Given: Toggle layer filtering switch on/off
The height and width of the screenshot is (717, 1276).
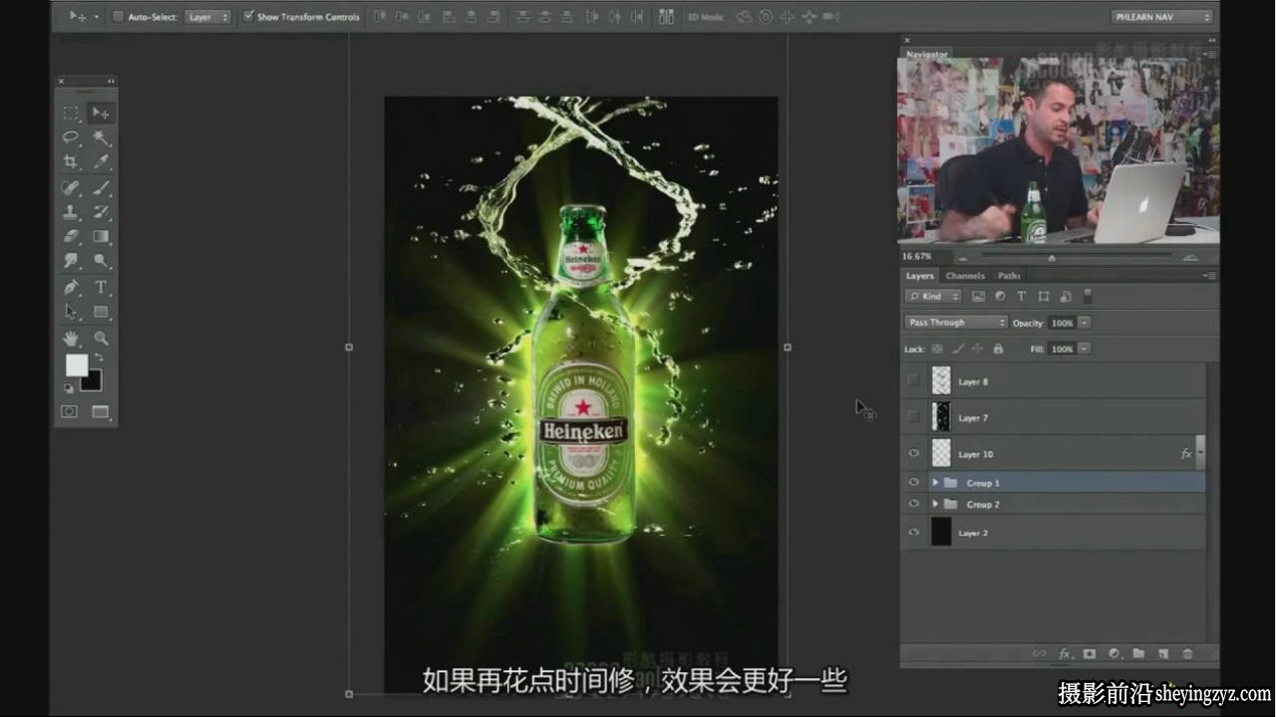Looking at the screenshot, I should [1088, 296].
